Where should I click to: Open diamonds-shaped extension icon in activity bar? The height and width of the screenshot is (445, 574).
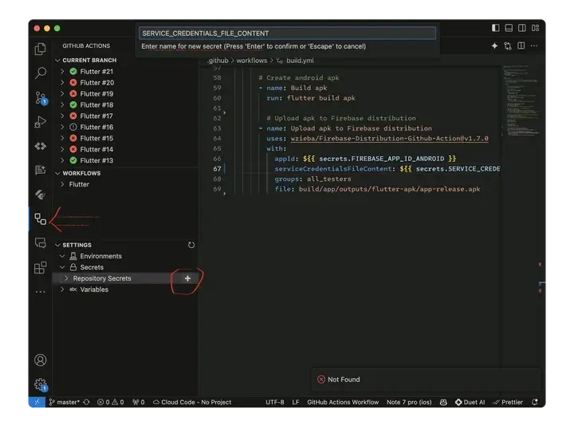pyautogui.click(x=41, y=146)
